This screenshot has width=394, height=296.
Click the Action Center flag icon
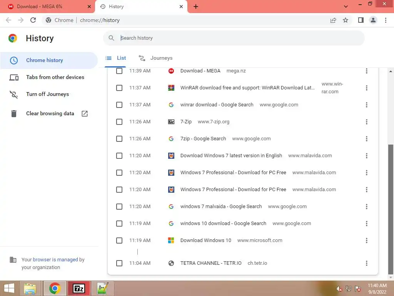pos(358,289)
